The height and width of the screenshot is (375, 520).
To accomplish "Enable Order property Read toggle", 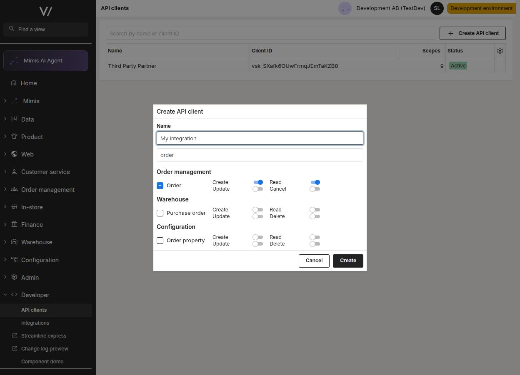I will pyautogui.click(x=315, y=237).
